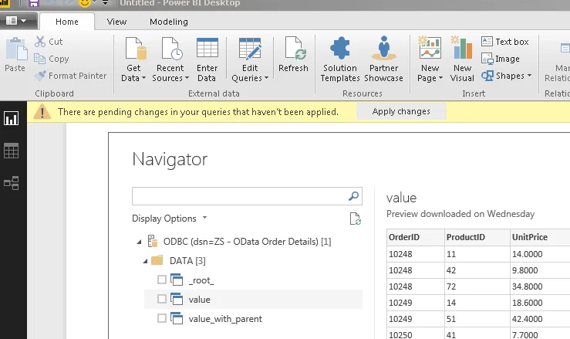Switch to Data view in left sidebar
570x339 pixels.
pos(12,151)
